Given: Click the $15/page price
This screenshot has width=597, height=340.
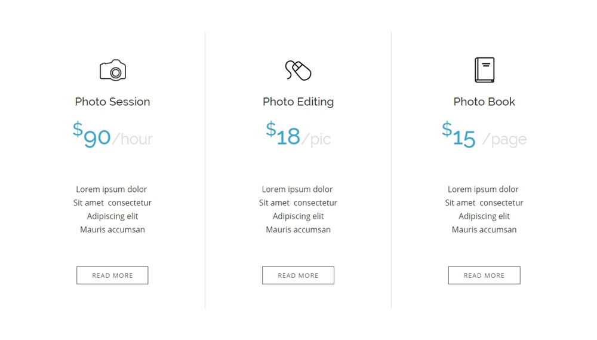Looking at the screenshot, I should [484, 134].
